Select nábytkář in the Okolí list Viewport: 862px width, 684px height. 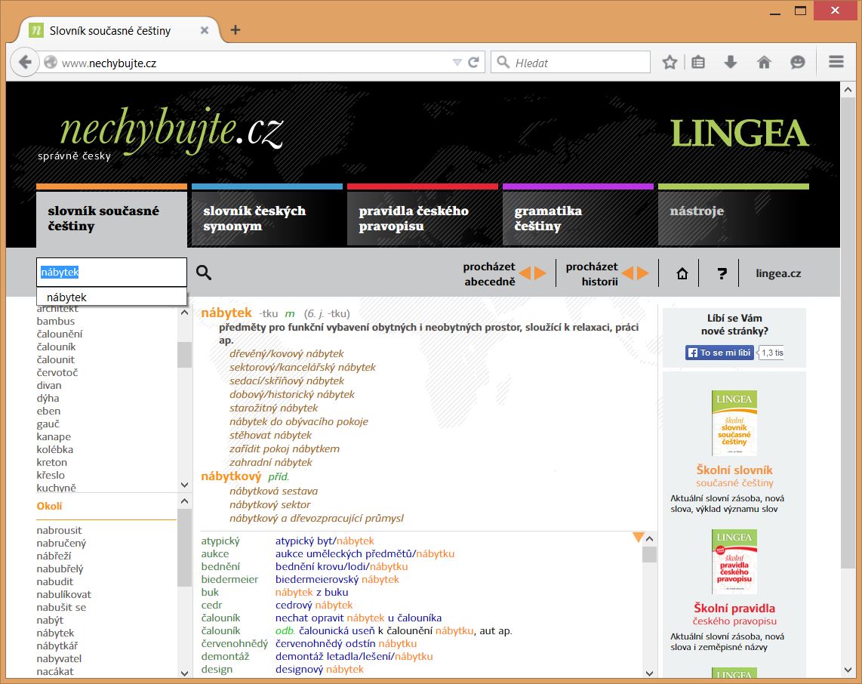tap(57, 645)
